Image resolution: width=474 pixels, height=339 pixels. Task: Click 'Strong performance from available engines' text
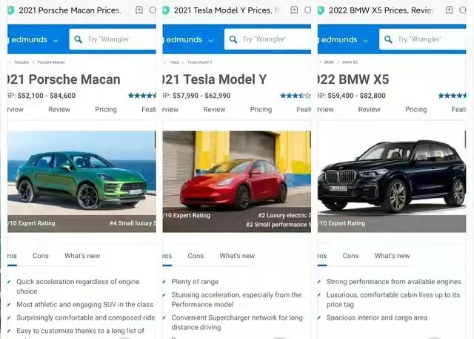coord(394,282)
